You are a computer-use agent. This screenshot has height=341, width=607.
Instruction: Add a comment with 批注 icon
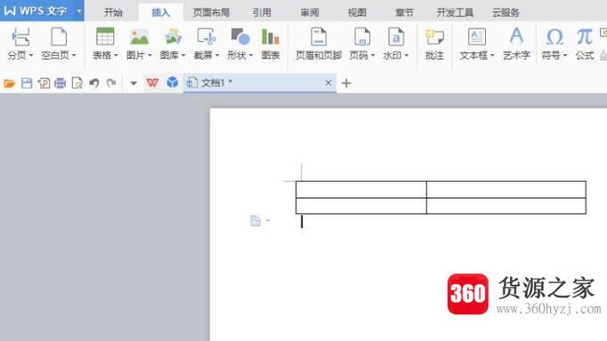[x=434, y=37]
